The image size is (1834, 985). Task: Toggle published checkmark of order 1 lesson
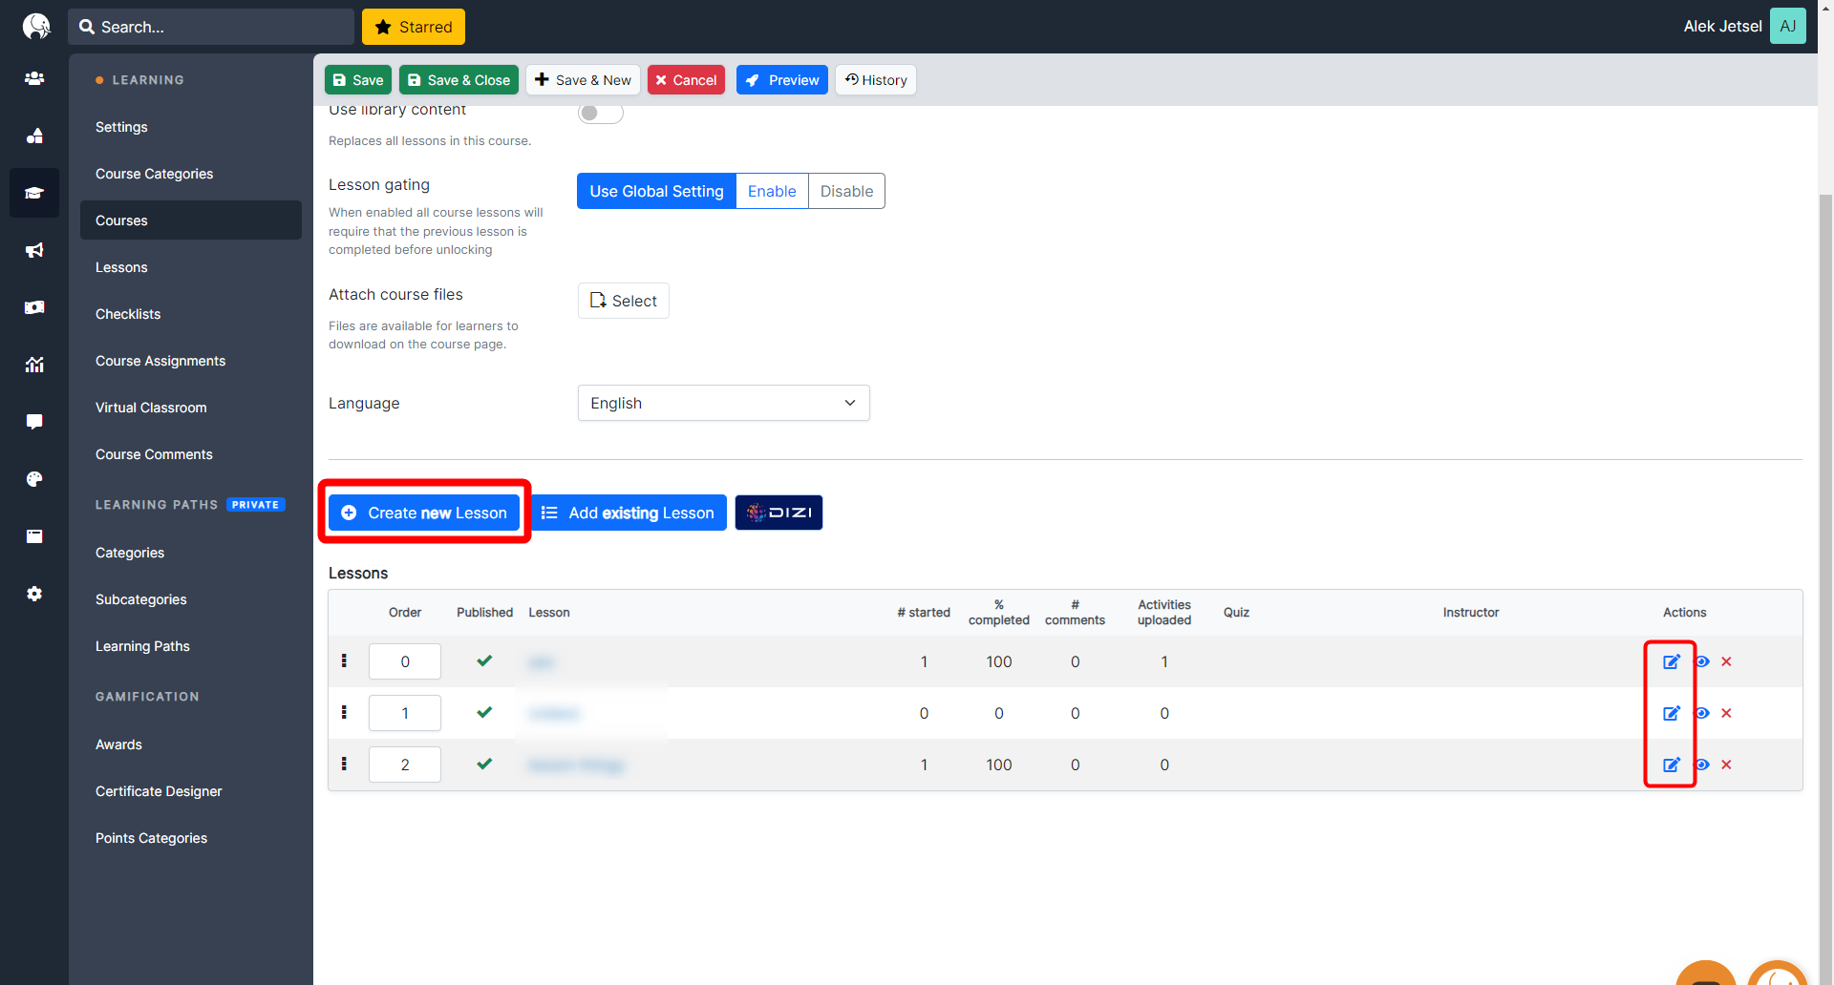click(x=484, y=712)
